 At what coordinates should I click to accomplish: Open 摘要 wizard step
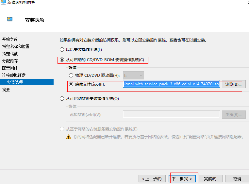(x=6, y=90)
